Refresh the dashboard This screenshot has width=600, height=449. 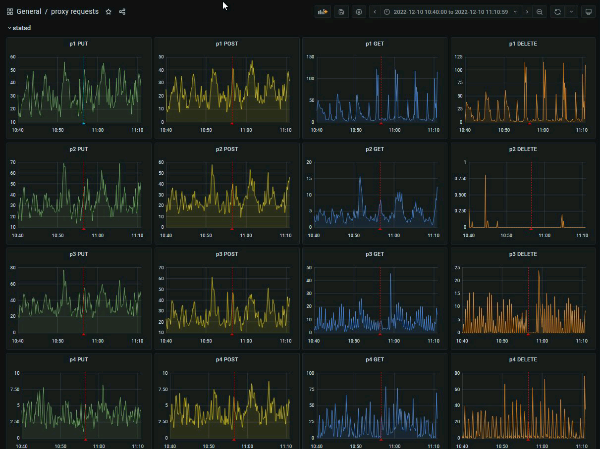pos(558,12)
